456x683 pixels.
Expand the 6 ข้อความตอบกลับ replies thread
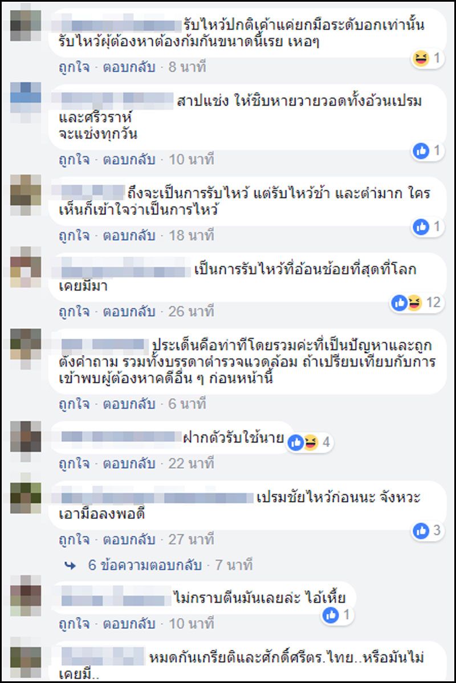coord(145,565)
